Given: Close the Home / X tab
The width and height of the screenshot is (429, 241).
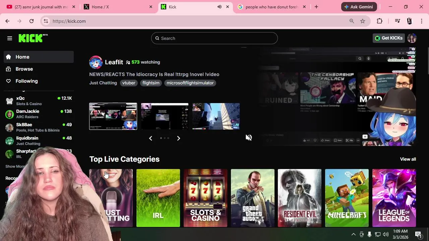Looking at the screenshot, I should coord(151,7).
